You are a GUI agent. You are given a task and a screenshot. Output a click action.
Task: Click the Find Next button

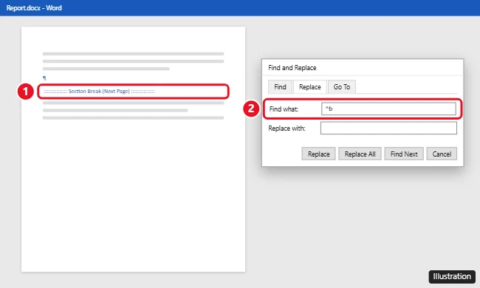click(404, 154)
